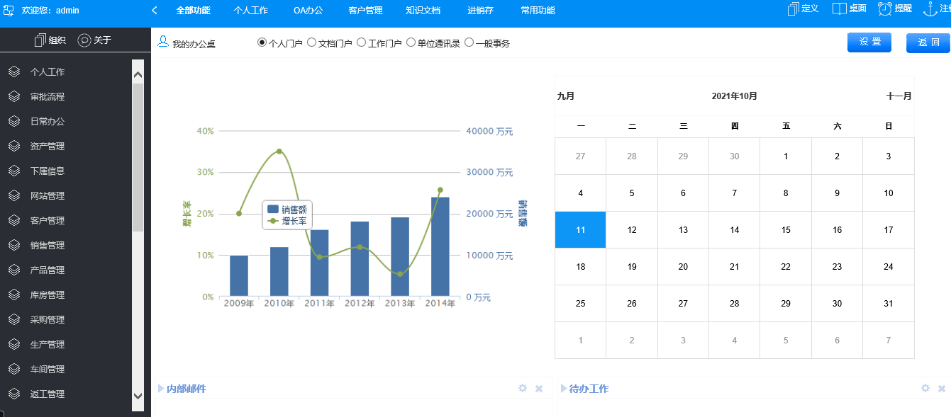951x417 pixels.
Task: Click the layers icon beside 下属信息
Action: (13, 171)
